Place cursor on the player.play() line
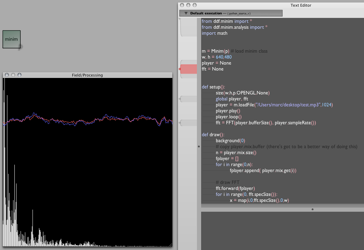 click(228, 111)
